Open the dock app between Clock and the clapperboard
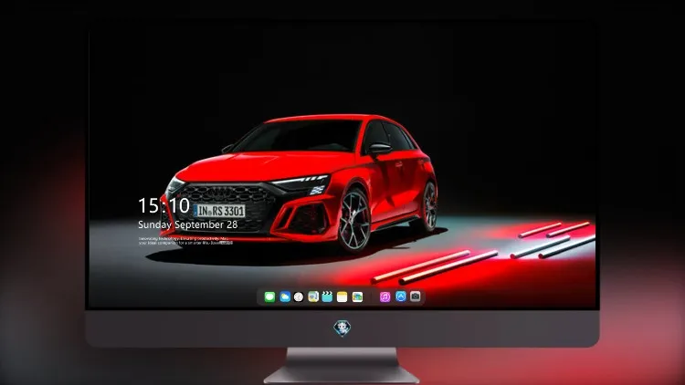Viewport: 685px width, 385px height. 313,297
